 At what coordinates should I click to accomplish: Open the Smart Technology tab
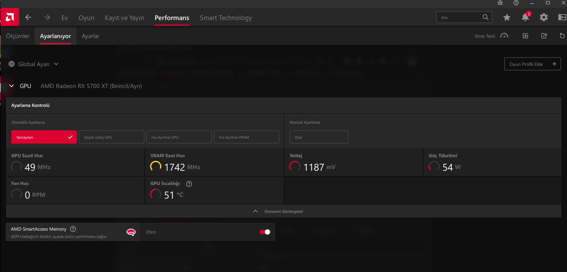[x=226, y=18]
